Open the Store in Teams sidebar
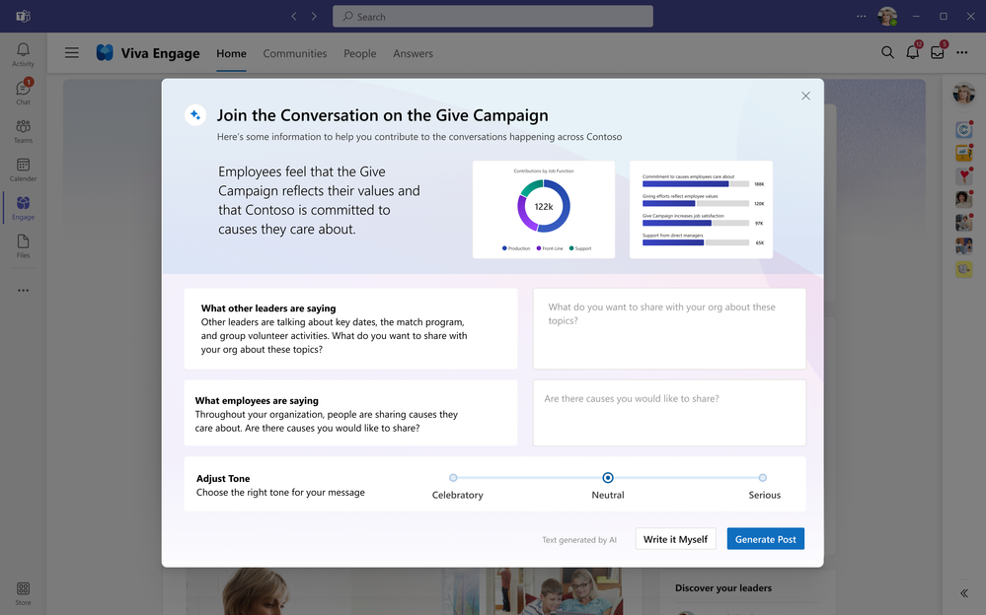Screen dimensions: 986x615 [x=23, y=593]
